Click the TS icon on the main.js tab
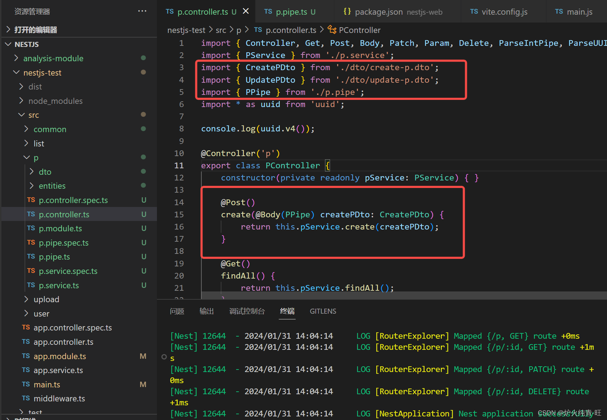Screen dimensions: 607x420 coord(559,11)
